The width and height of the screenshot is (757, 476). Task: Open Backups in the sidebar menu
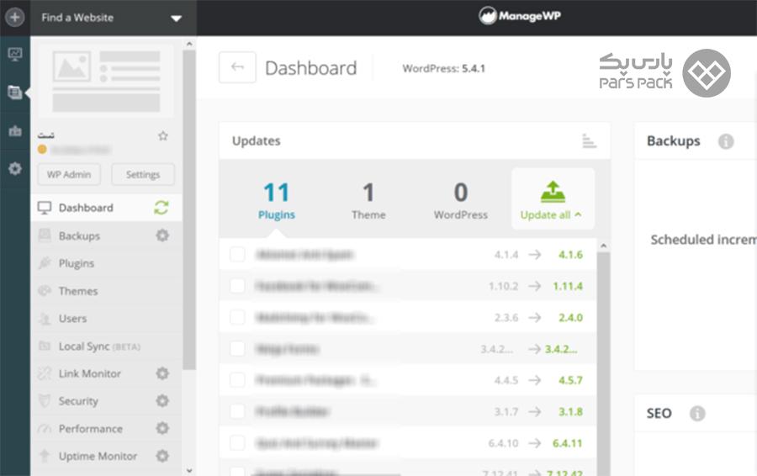(106, 235)
